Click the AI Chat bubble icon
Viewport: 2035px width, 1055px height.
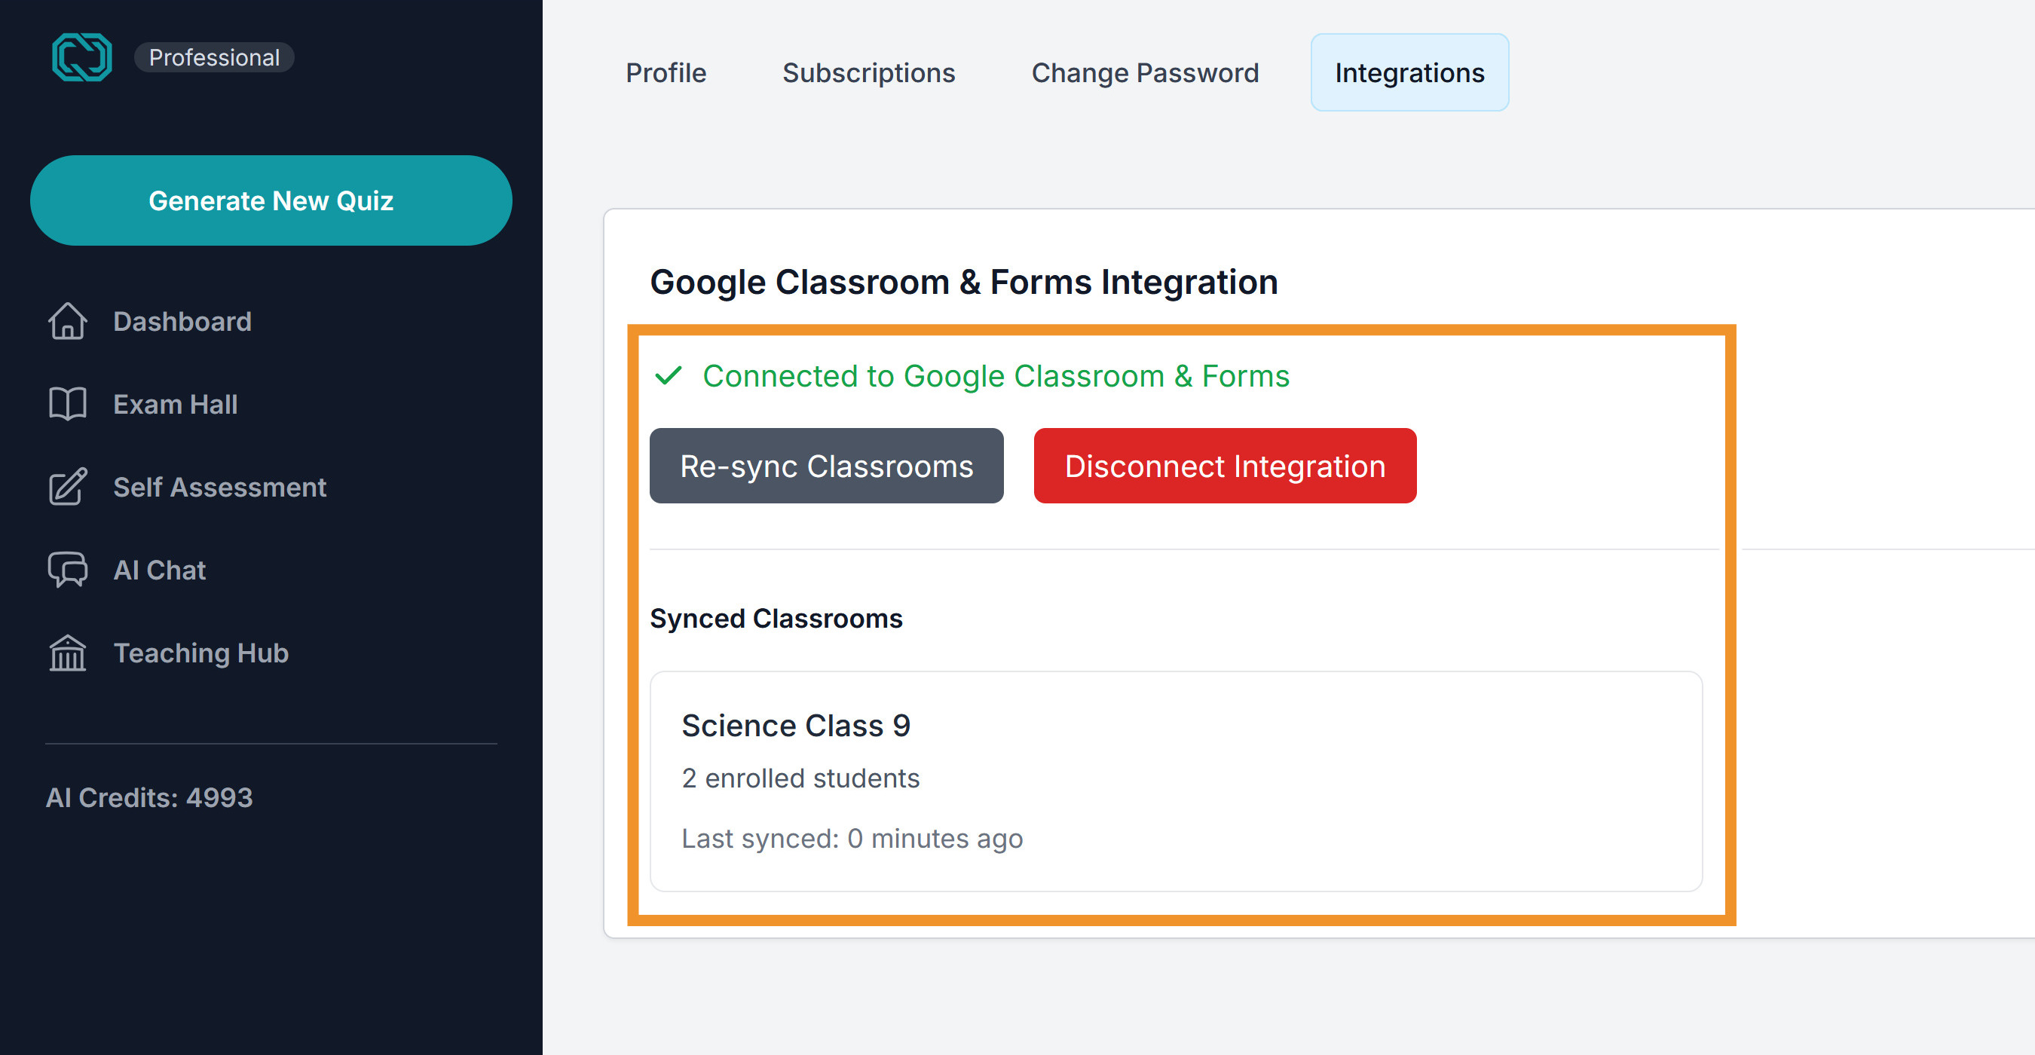point(68,570)
